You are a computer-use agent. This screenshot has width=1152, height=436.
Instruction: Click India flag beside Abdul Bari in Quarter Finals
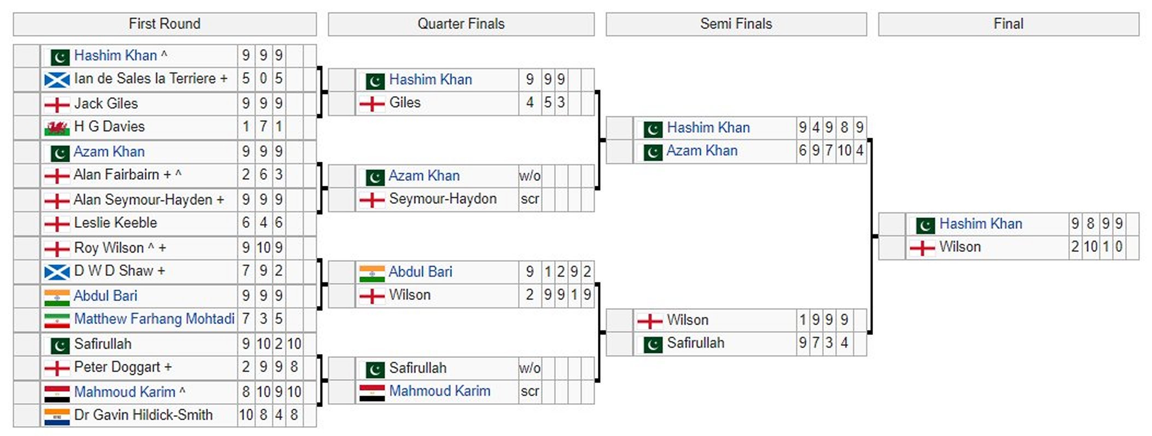click(372, 273)
